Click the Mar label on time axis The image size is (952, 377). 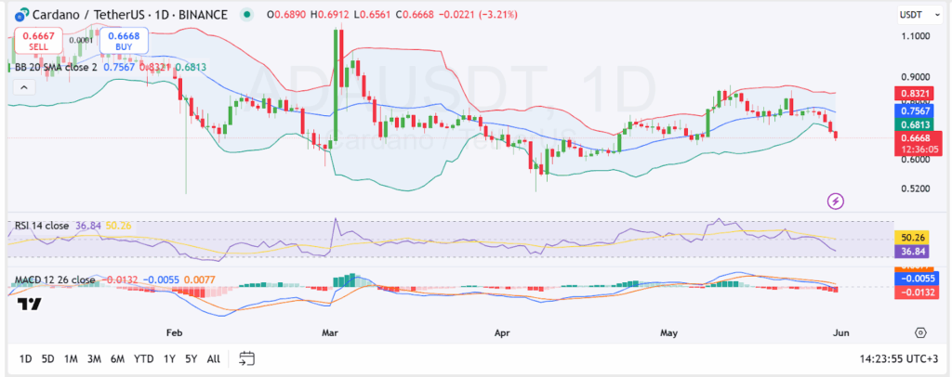pos(330,332)
